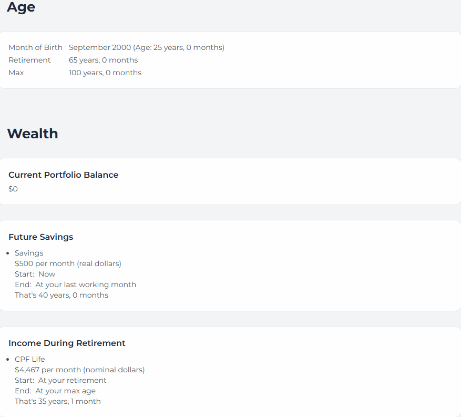Screen dimensions: 461x417
Task: Click the savings Start: Now line
Action: click(x=35, y=274)
